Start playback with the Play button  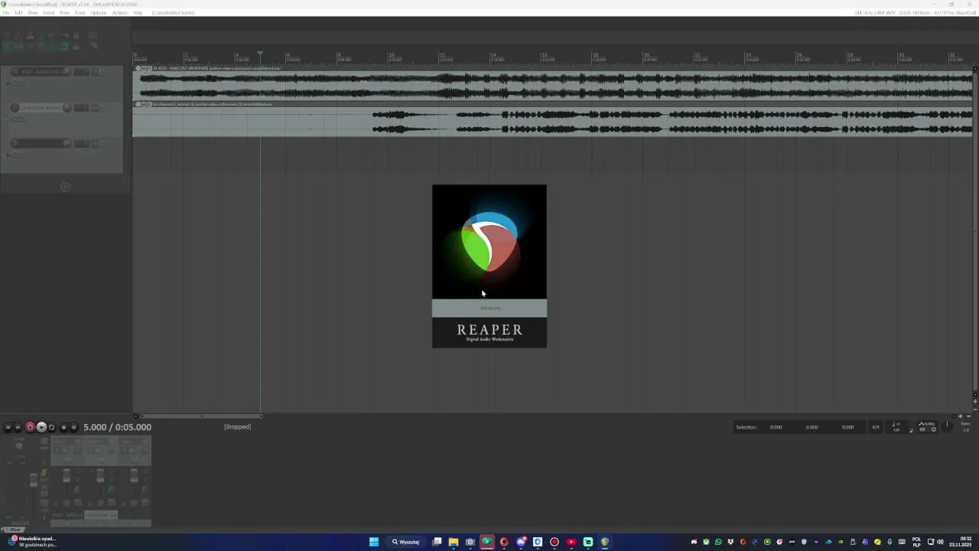point(41,427)
